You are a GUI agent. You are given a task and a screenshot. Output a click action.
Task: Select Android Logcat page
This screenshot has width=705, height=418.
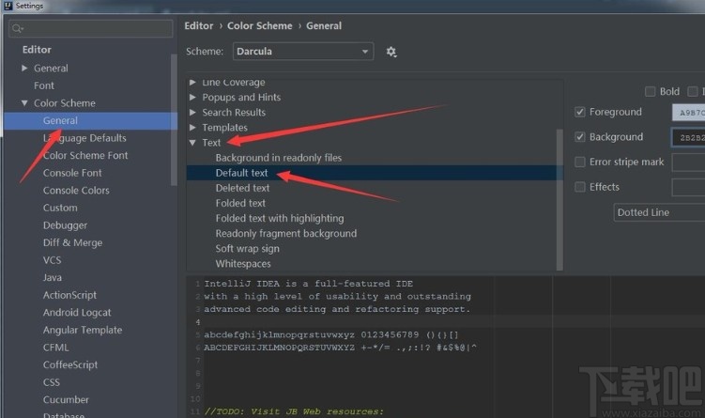coord(77,313)
